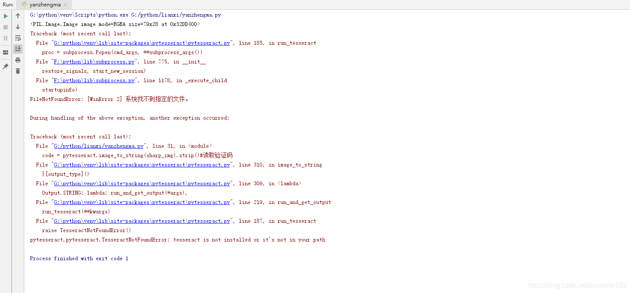The image size is (630, 293).
Task: Click the TesseractNotFoundError message line
Action: [178, 240]
